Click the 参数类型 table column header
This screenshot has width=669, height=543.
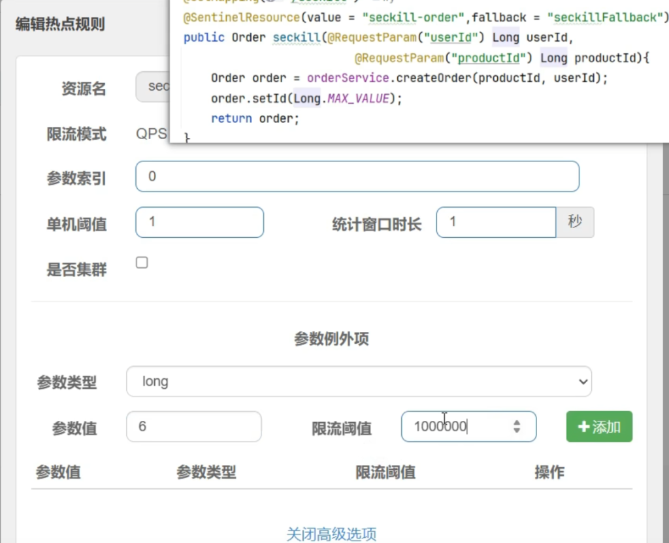(206, 472)
